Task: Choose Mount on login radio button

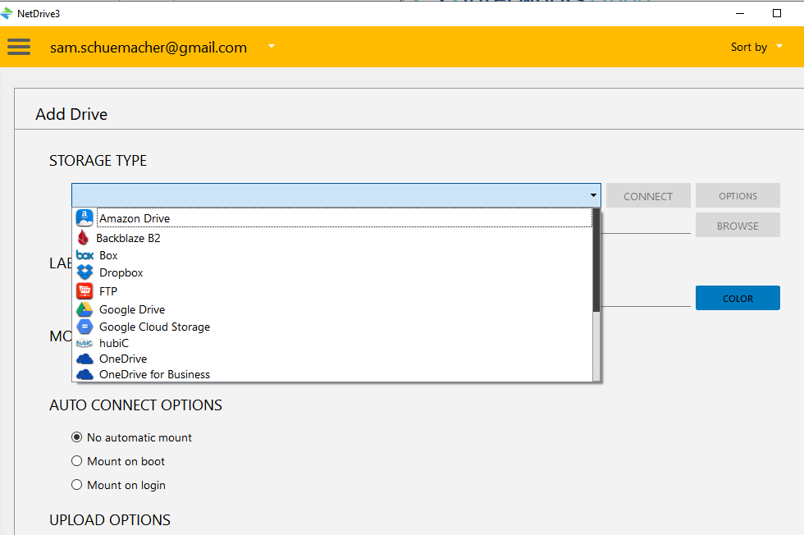Action: (77, 484)
